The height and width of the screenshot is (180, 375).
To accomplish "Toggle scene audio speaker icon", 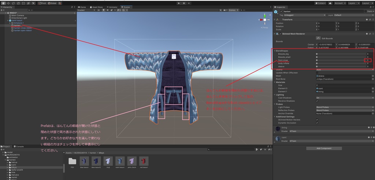I will (x=108, y=10).
